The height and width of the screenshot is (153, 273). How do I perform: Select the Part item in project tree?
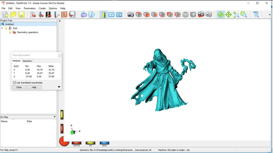click(x=15, y=28)
